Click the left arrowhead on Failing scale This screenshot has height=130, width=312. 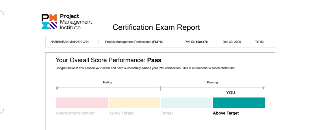click(57, 88)
